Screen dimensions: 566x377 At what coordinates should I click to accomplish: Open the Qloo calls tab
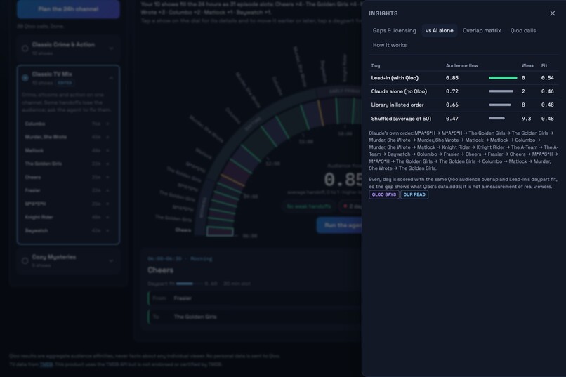[x=522, y=31]
